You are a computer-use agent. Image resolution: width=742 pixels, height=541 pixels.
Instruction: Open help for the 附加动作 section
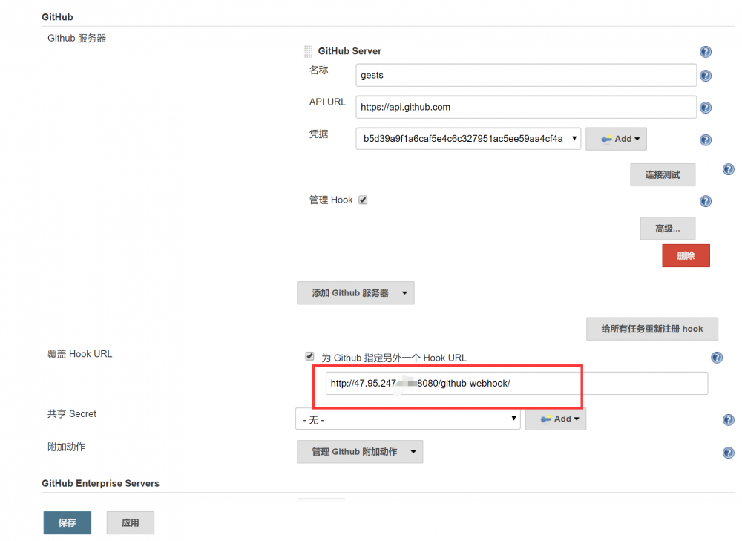(x=728, y=453)
